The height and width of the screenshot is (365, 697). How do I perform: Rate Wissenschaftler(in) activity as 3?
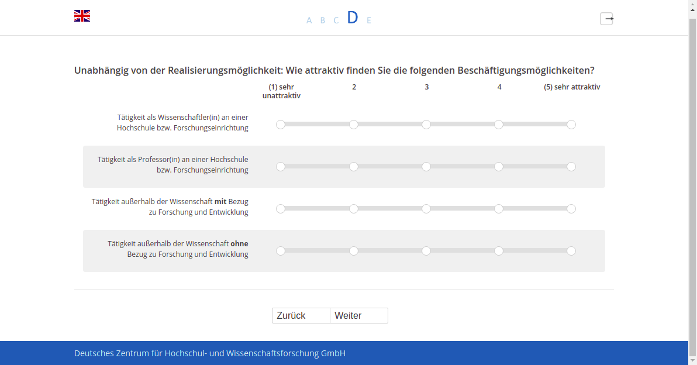[426, 125]
